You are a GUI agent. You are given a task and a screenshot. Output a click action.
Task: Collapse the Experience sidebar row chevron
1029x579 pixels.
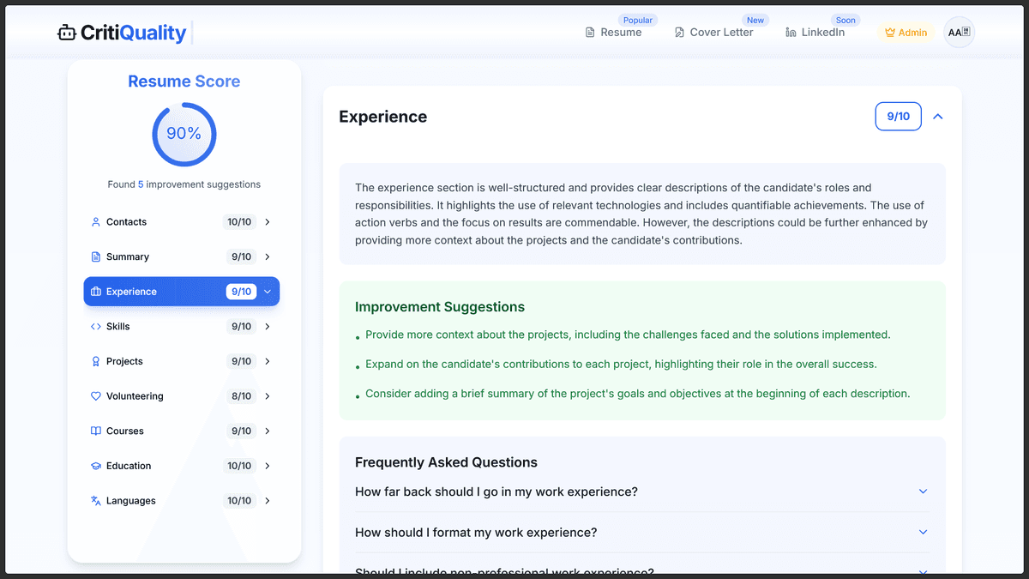pos(268,292)
